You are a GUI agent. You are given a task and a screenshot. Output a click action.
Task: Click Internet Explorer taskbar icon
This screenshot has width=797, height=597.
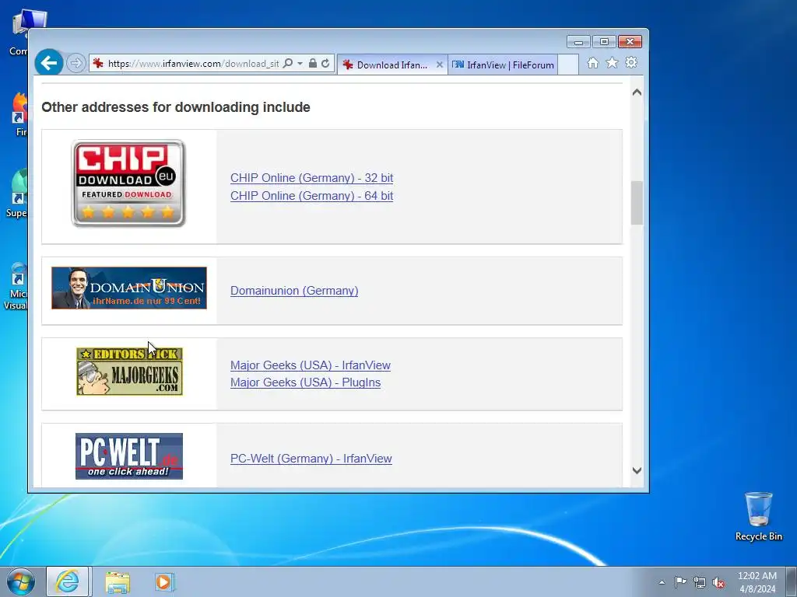click(68, 581)
